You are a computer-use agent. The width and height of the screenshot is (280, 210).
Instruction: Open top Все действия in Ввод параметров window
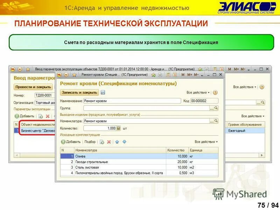pos(245,87)
